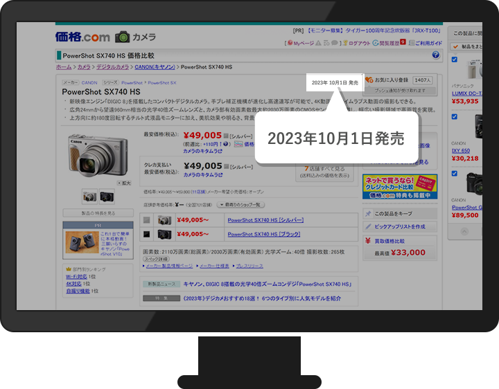Viewport: 499px width, 389px height.
Task: Expand the 最寄りのショップ一覧 dropdown
Action: (241, 205)
